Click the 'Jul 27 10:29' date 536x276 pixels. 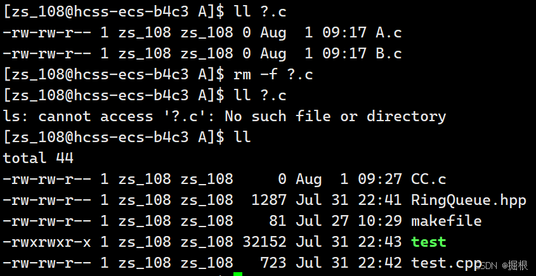coord(349,221)
